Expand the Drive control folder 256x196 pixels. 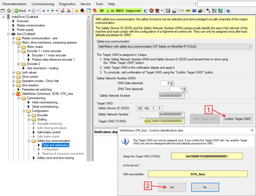pyautogui.click(x=13, y=77)
